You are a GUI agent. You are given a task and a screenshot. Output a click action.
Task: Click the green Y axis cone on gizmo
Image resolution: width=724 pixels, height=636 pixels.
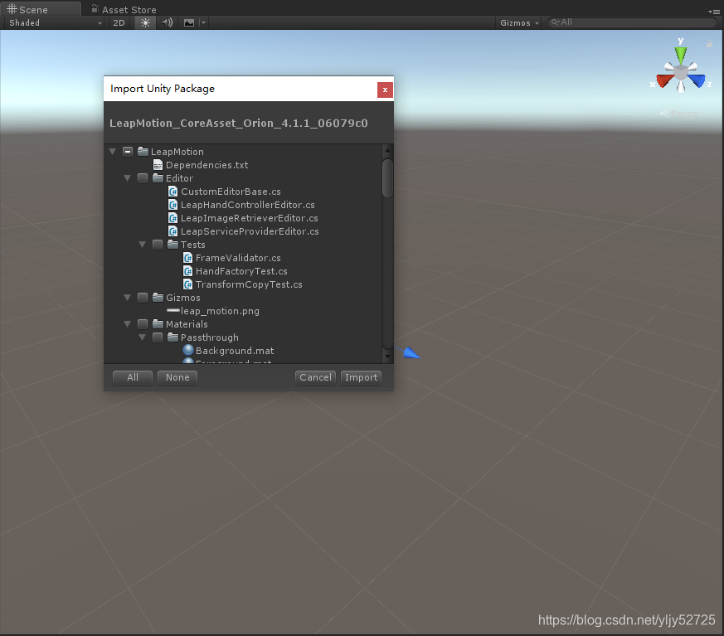click(x=681, y=55)
